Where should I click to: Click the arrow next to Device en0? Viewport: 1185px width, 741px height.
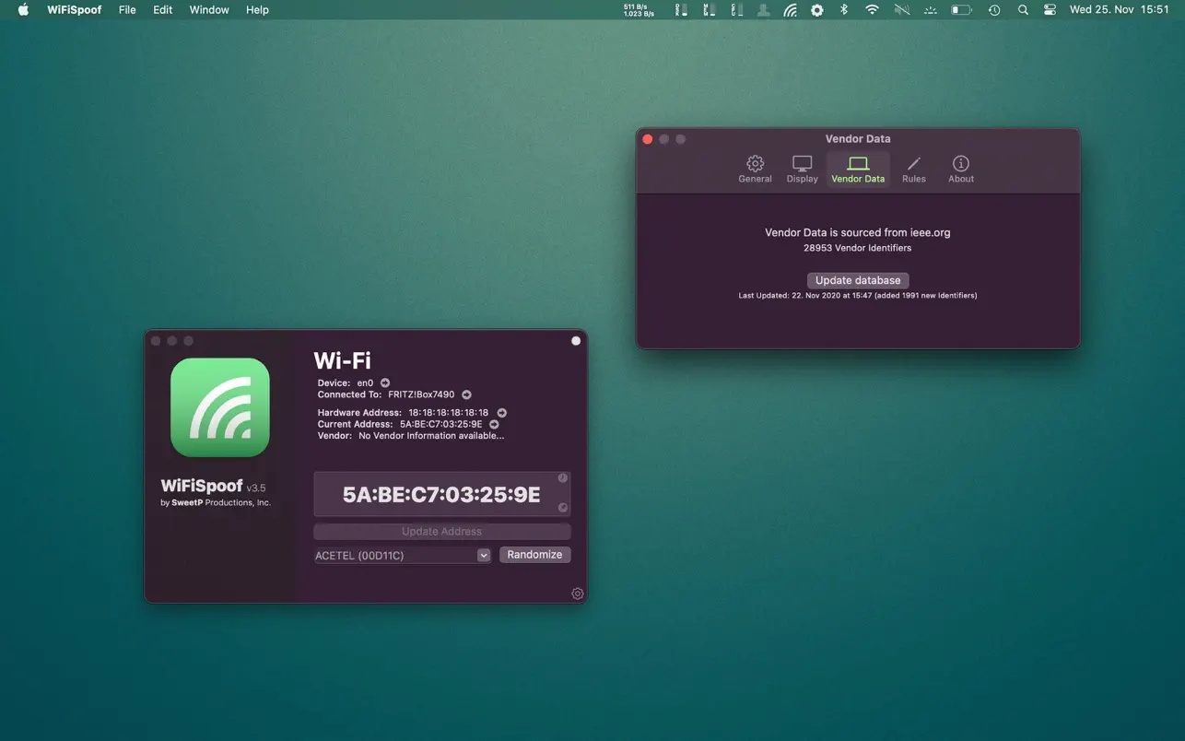385,382
